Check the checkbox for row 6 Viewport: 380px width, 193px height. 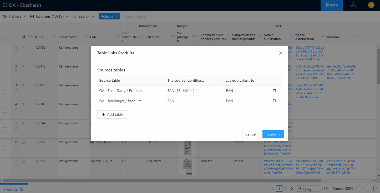click(5, 148)
